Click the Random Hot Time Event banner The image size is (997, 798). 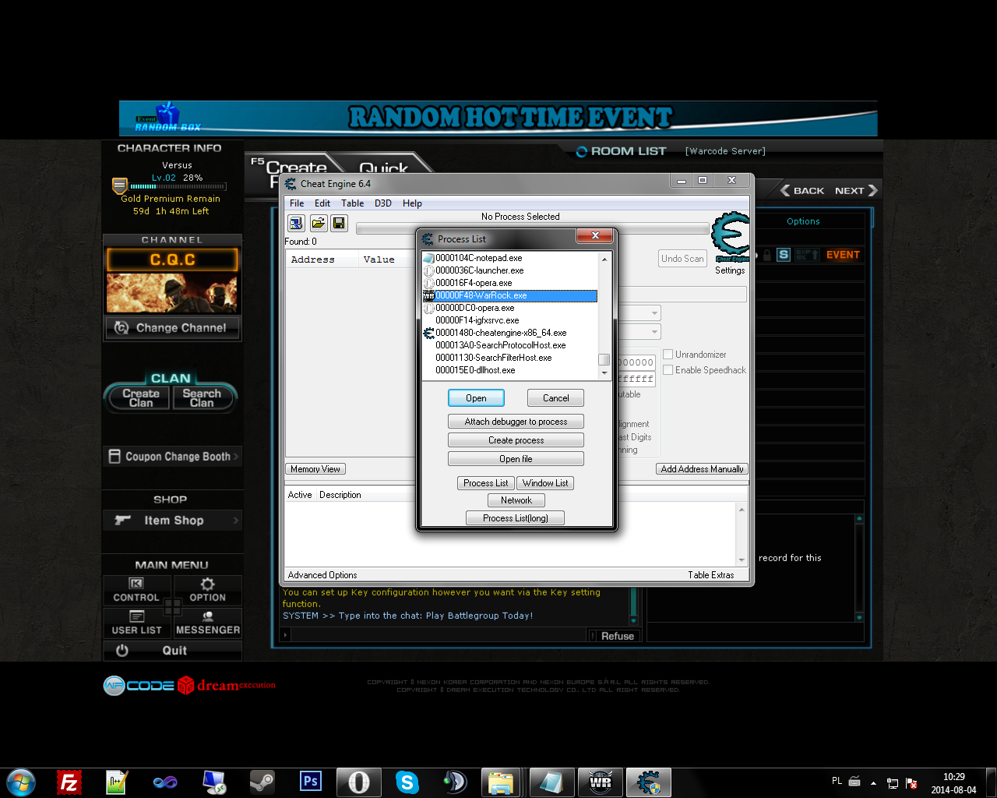(x=498, y=118)
